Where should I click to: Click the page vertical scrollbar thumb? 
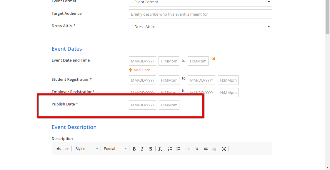327,18
